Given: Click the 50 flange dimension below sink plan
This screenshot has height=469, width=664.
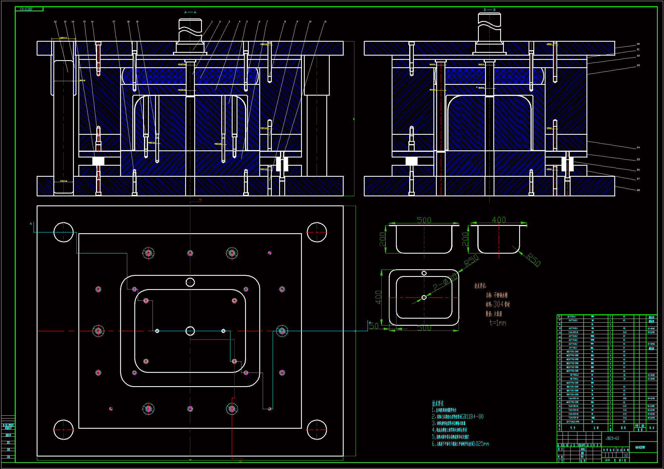Looking at the screenshot, I should pyautogui.click(x=374, y=326).
